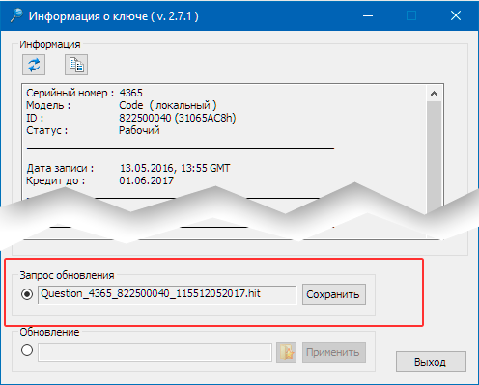Click the browse update file folder icon
The image size is (479, 385).
[286, 352]
